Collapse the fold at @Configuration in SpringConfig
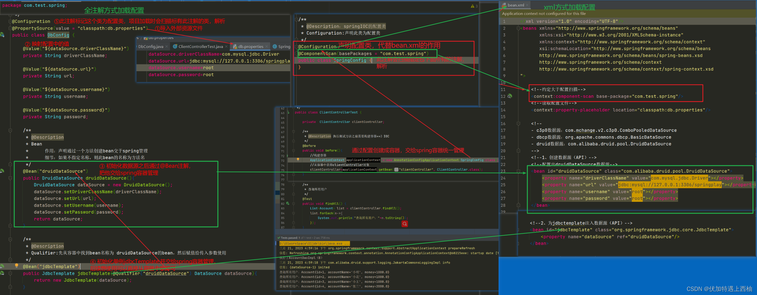 pyautogui.click(x=296, y=47)
